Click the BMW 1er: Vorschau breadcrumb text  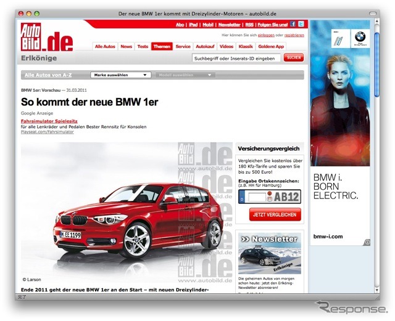pyautogui.click(x=41, y=90)
